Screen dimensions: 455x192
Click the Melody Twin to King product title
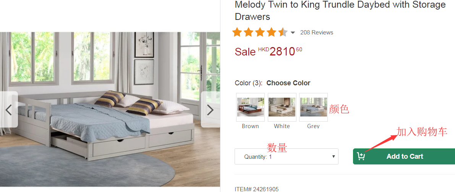[340, 10]
